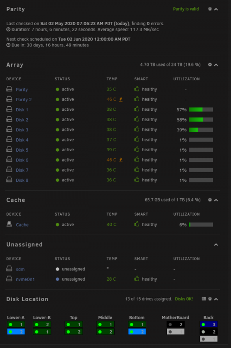Open the Disk 5 device link
This screenshot has height=348, width=231.
point(22,150)
